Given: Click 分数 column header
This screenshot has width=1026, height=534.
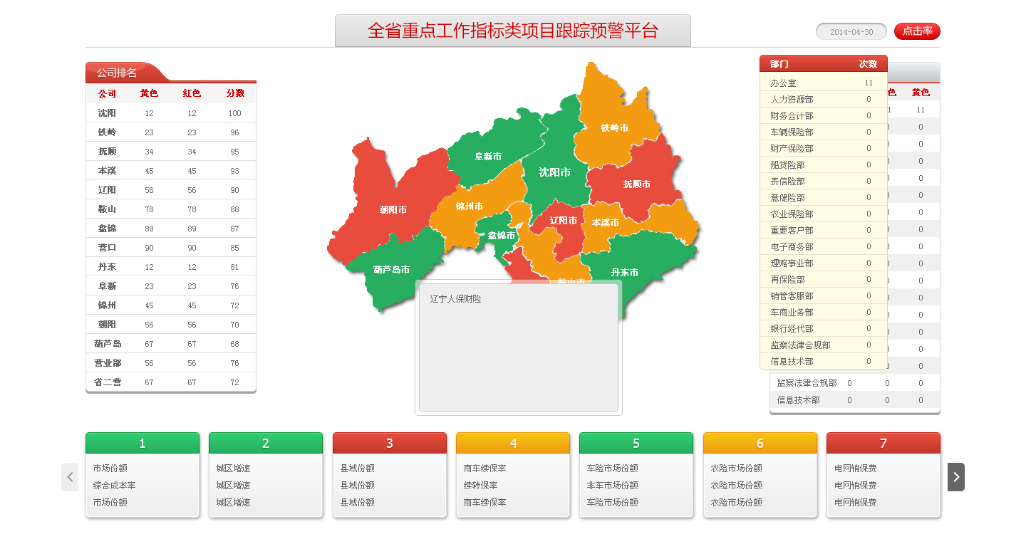Looking at the screenshot, I should coord(235,93).
